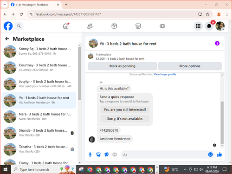Image resolution: width=232 pixels, height=174 pixels.
Task: Open the Marketplace storefront icon
Action: coord(138,26)
